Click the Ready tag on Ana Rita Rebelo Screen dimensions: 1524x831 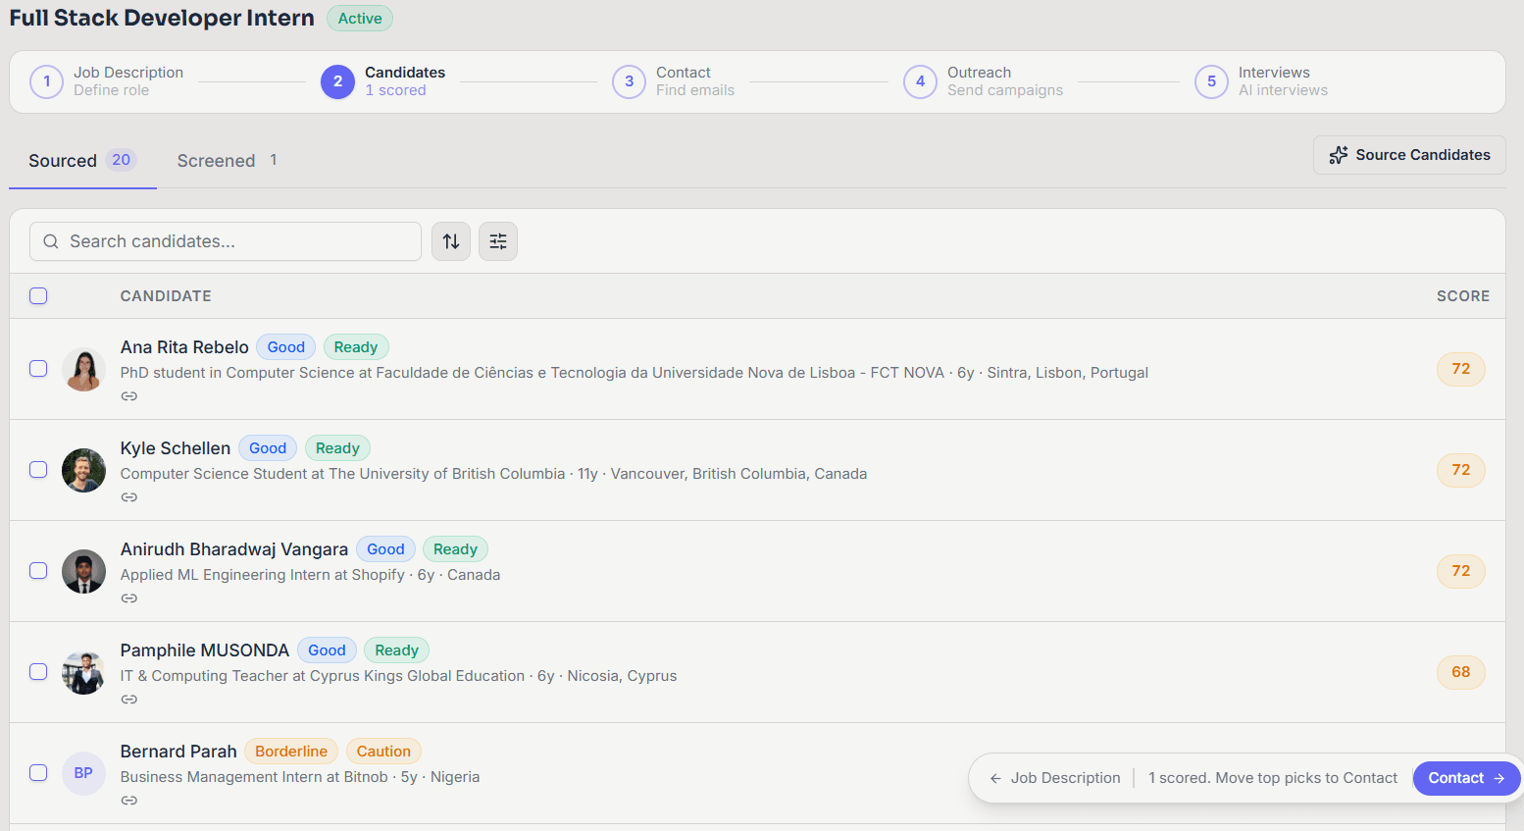356,347
